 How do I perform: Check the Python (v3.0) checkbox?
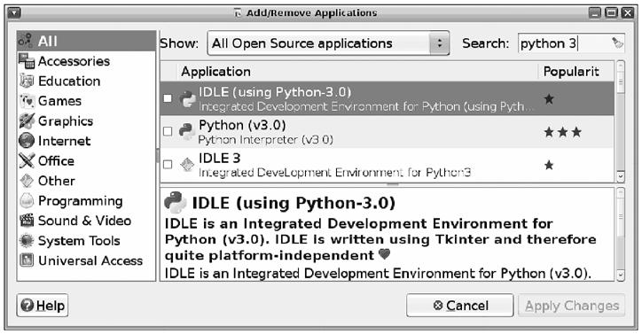pyautogui.click(x=168, y=131)
